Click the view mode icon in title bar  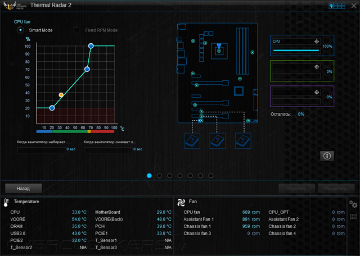tap(337, 6)
